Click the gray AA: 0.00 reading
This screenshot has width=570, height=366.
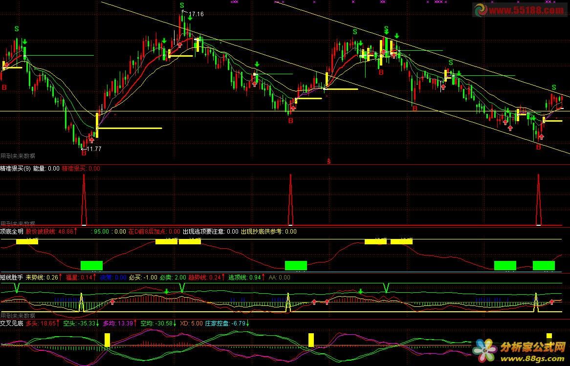pyautogui.click(x=279, y=278)
